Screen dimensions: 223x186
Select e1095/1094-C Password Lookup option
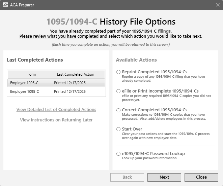118,154
